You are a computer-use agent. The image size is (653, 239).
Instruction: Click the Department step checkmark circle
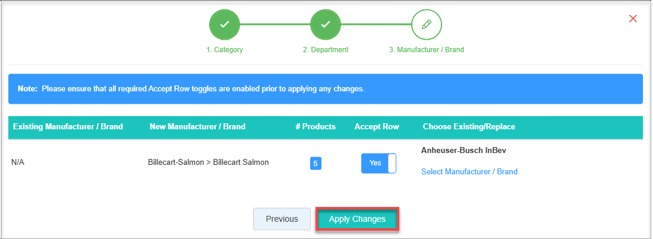click(325, 25)
